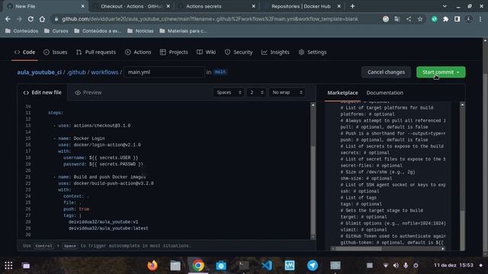Open the Code repository tab

[25, 53]
